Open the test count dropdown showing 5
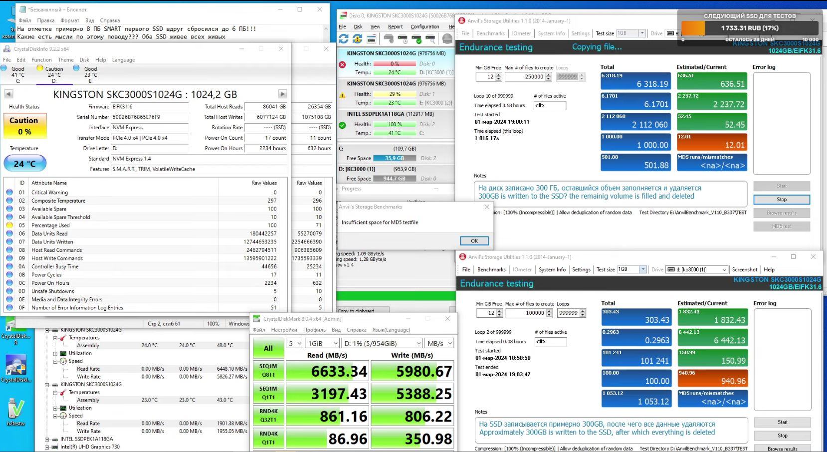The height and width of the screenshot is (452, 827). click(x=294, y=343)
